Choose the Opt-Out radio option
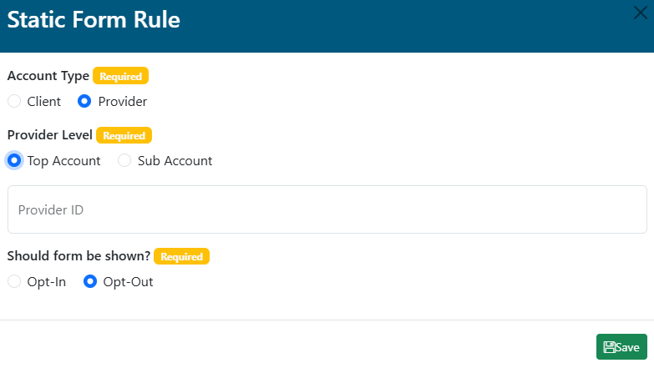 [x=90, y=282]
